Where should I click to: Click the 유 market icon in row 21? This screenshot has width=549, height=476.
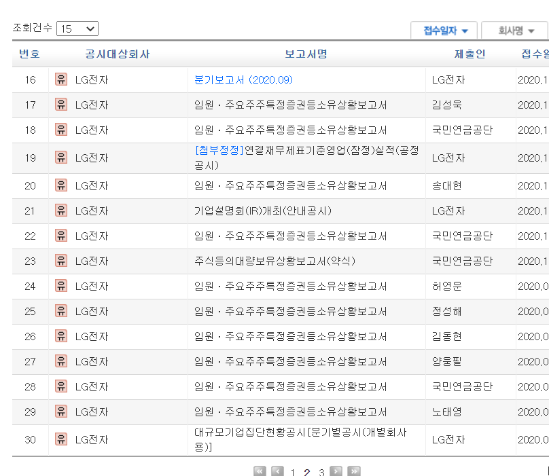[x=61, y=210]
